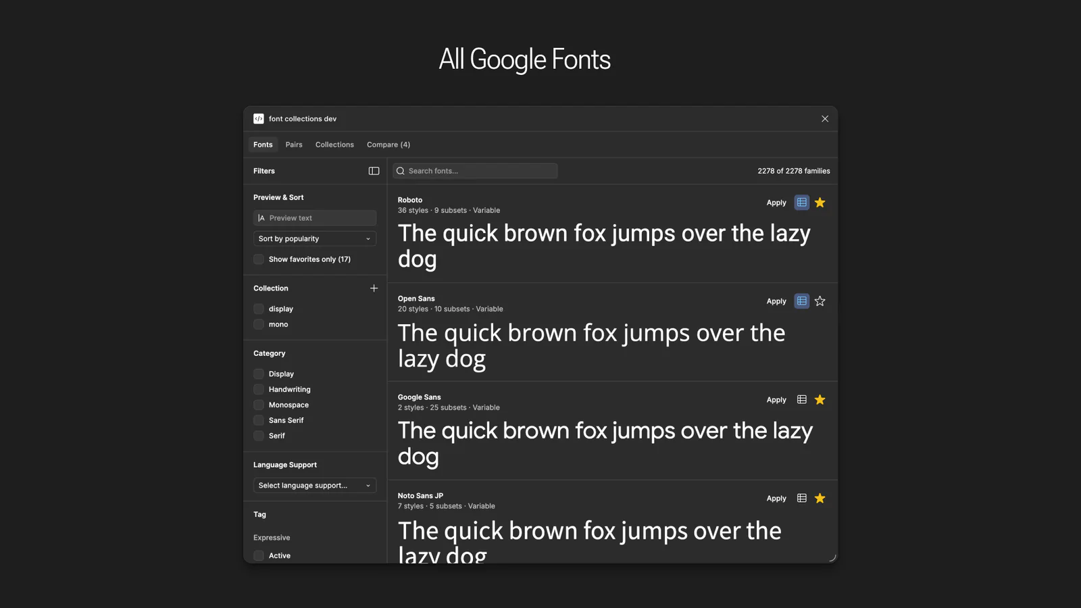Click the Roboto preview sentence
The width and height of the screenshot is (1081, 608).
[604, 246]
